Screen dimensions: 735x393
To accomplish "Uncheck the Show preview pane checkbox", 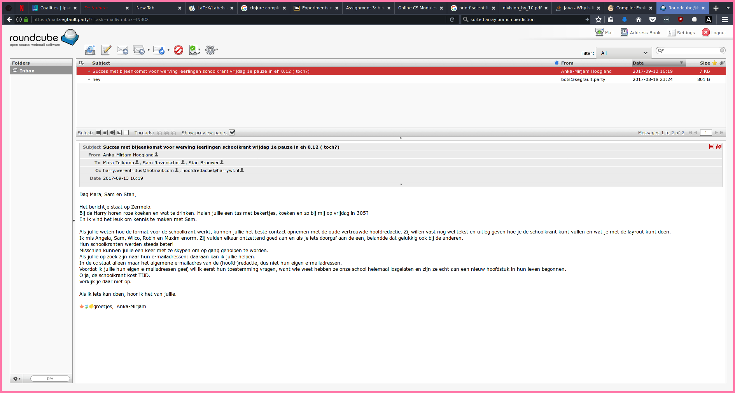I will click(x=232, y=133).
